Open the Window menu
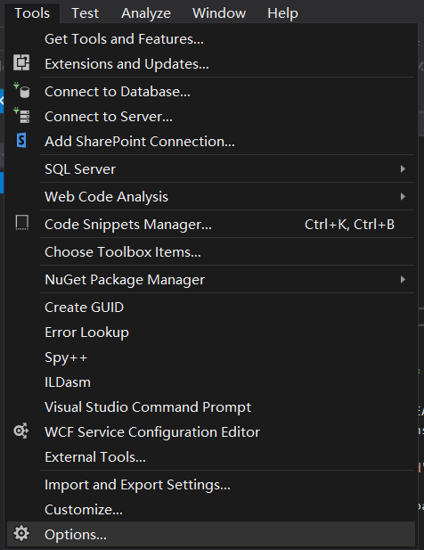 (x=219, y=13)
